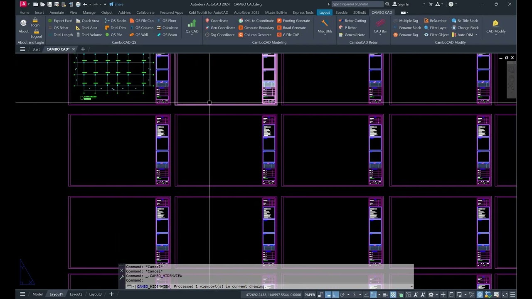This screenshot has width=532, height=299.
Task: Run the QS Pile tool
Action: 113,35
